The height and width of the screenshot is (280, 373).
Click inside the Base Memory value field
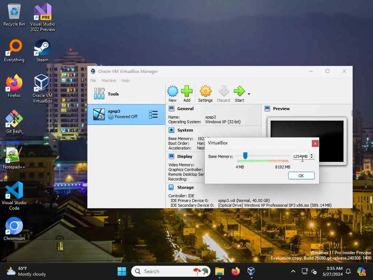pyautogui.click(x=301, y=156)
